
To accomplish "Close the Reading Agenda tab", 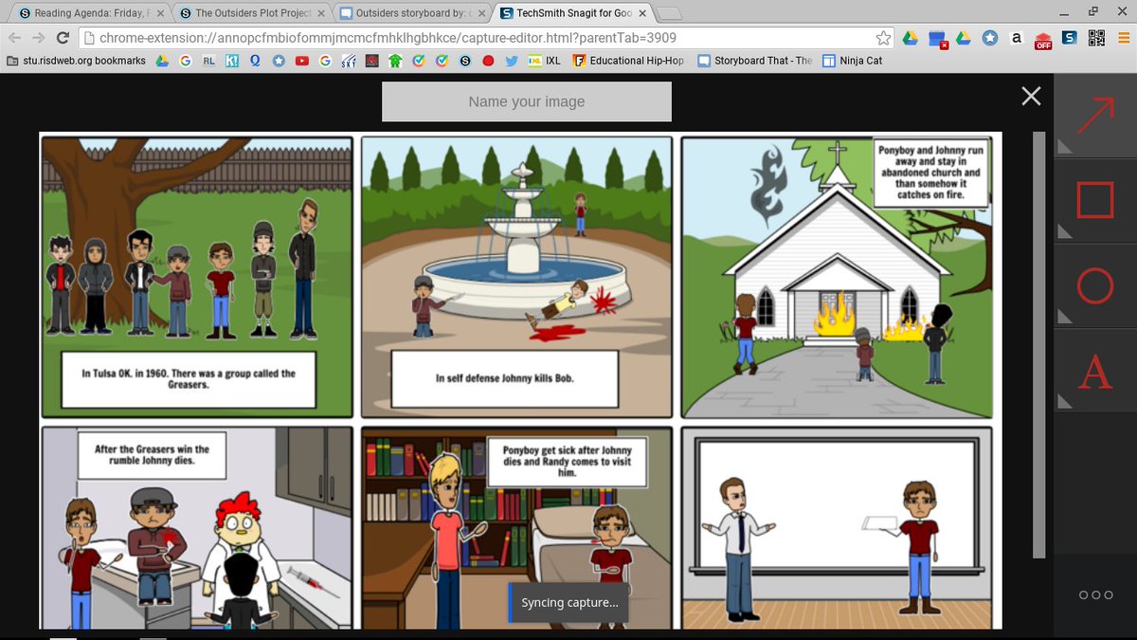I will [158, 13].
